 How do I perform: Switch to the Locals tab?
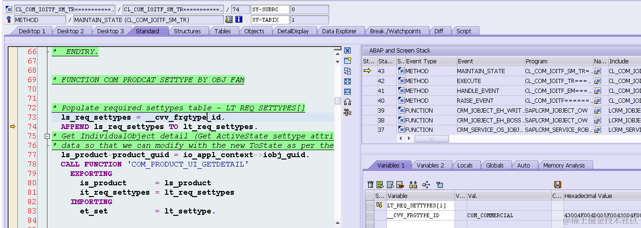pos(465,165)
